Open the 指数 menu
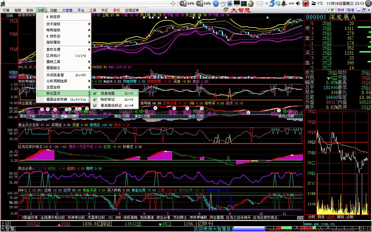Image resolution: width=372 pixels, height=232 pixels. 18,10
